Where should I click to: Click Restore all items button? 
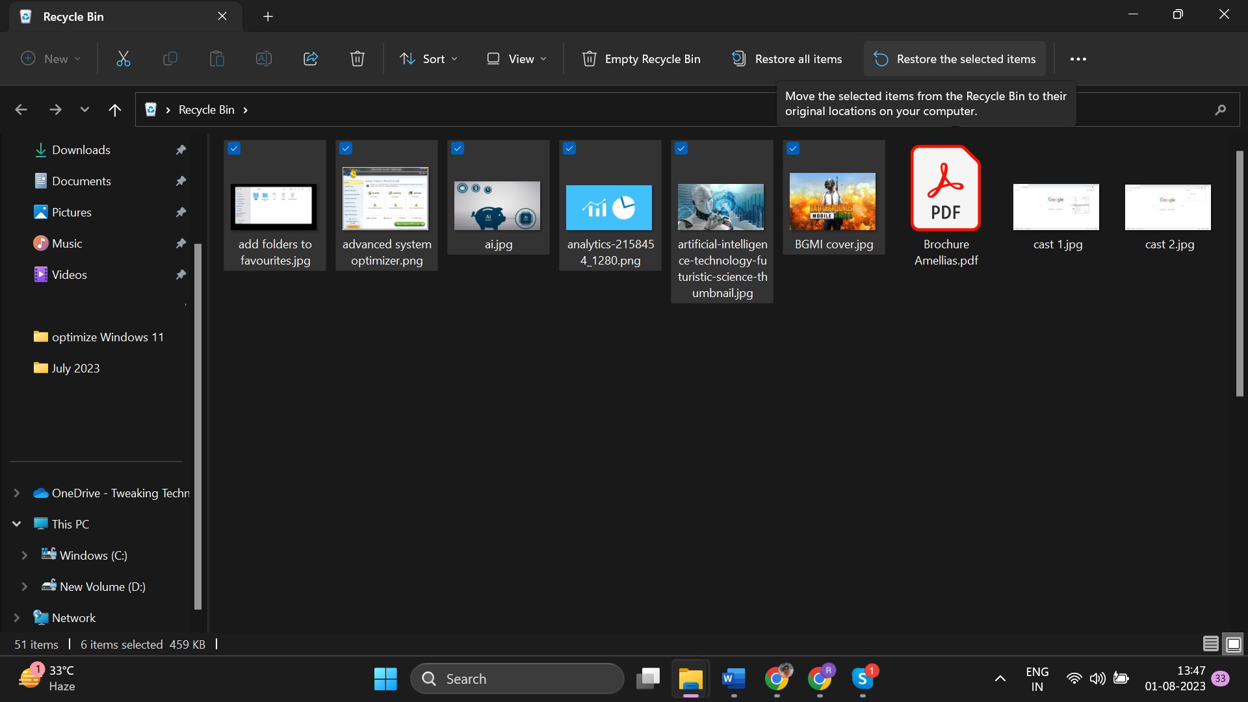pos(786,59)
